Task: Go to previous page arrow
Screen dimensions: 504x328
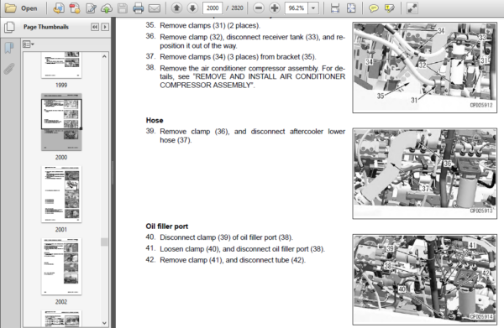Action: (x=176, y=8)
